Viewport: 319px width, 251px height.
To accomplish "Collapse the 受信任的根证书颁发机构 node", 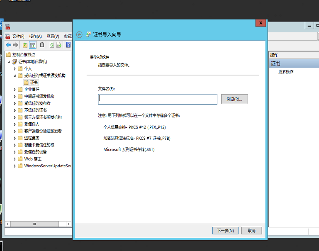I will (15, 76).
